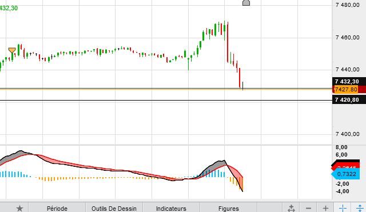Click the black horizontal line at 7 420,80
Image resolution: width=366 pixels, height=212 pixels.
coord(166,101)
